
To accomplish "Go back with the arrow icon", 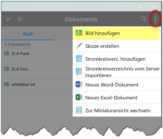I will [x=20, y=19].
